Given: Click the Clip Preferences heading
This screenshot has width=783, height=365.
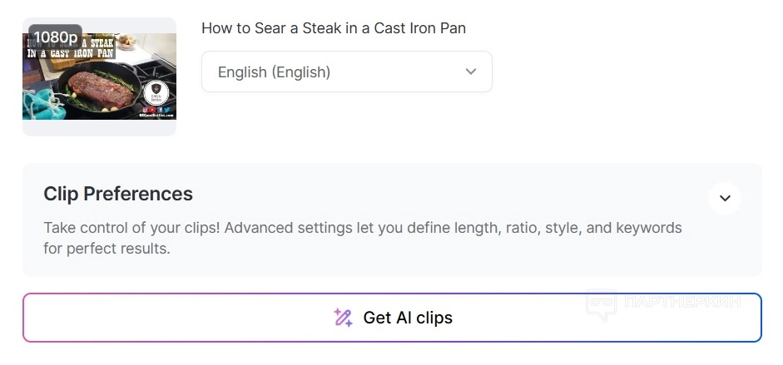Looking at the screenshot, I should click(x=118, y=194).
